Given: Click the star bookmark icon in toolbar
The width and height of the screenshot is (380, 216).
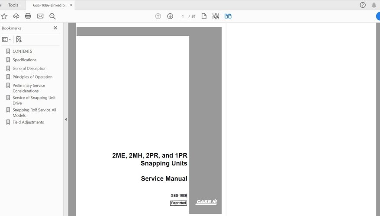Looking at the screenshot, I should 4,16.
